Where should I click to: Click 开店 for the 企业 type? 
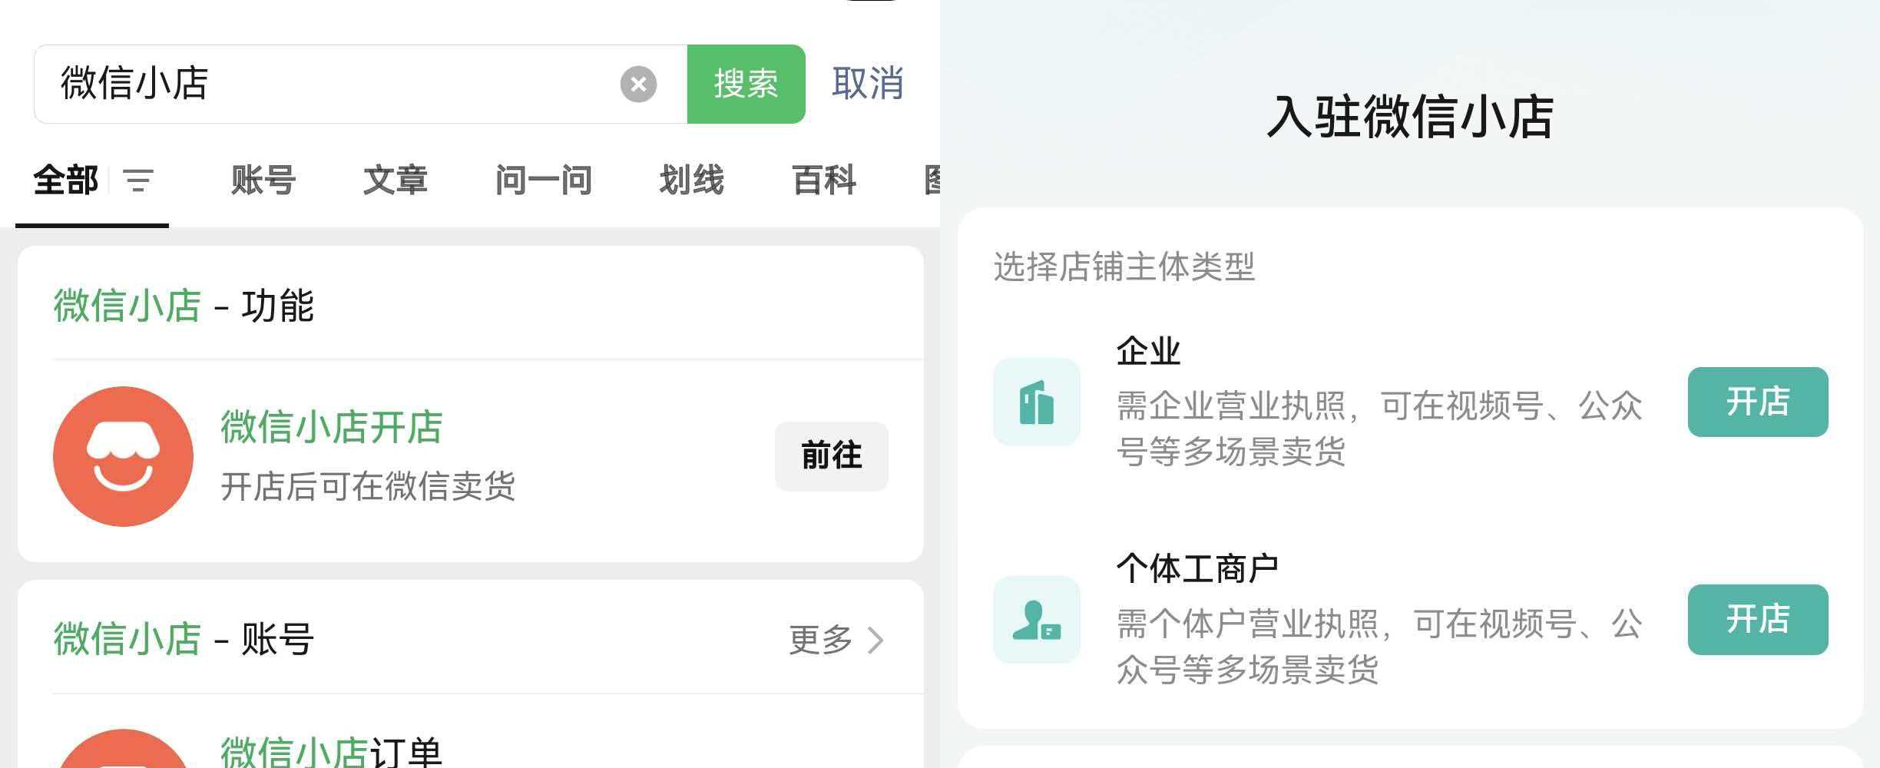[x=1757, y=402]
